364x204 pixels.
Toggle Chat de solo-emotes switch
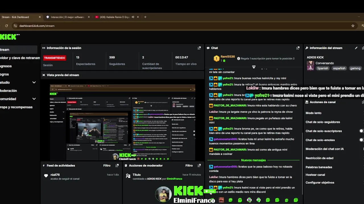tap(362, 140)
